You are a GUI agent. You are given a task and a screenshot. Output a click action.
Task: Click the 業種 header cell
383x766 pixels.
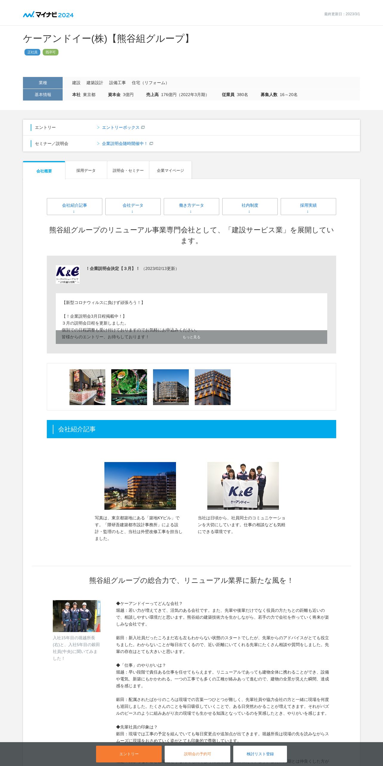[x=43, y=83]
